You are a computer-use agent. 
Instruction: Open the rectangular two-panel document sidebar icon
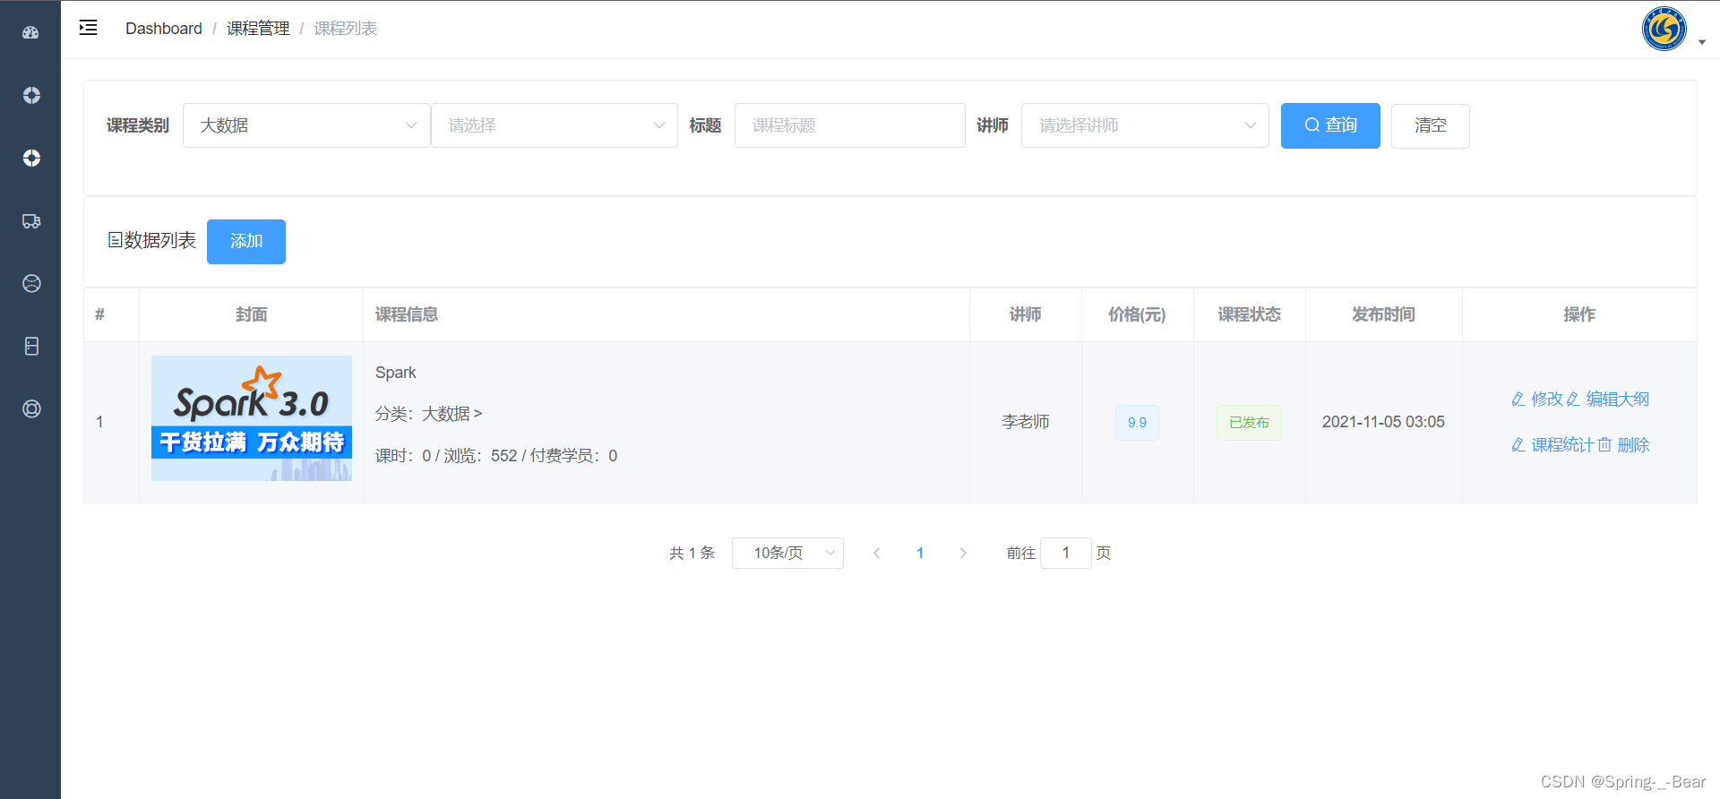(31, 347)
